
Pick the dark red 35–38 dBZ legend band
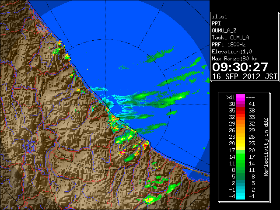click(241, 111)
